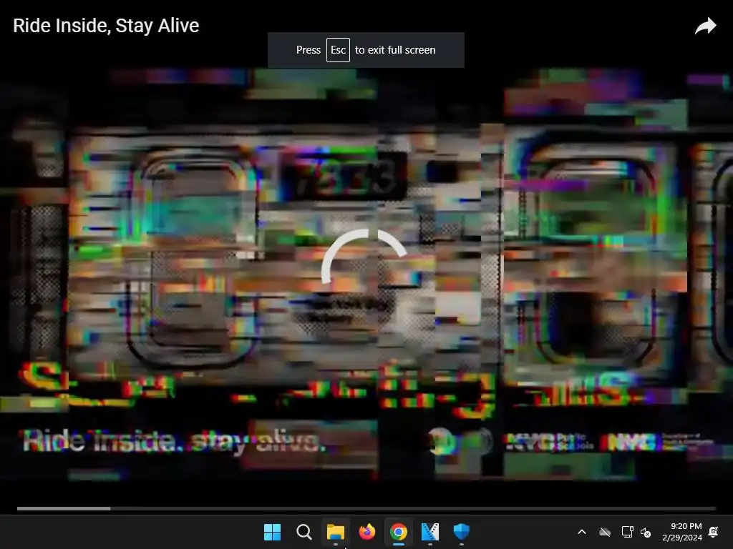Show hidden system tray icons

tap(582, 532)
